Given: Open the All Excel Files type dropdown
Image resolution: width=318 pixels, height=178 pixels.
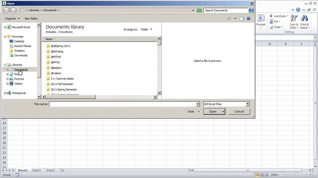Looking at the screenshot, I should 247,104.
